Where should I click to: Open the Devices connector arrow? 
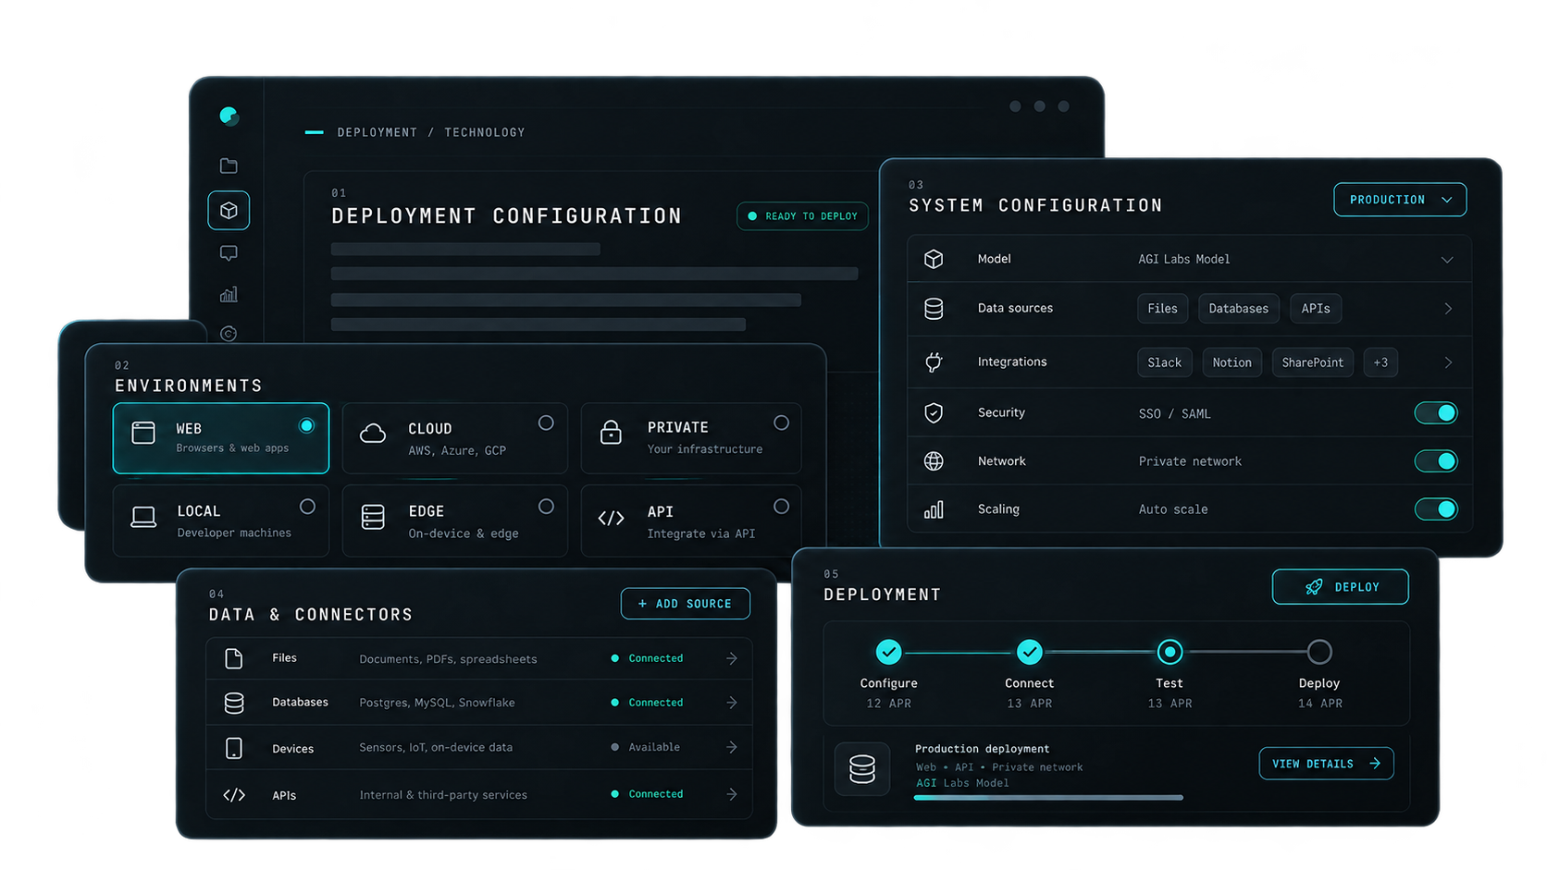pos(732,747)
